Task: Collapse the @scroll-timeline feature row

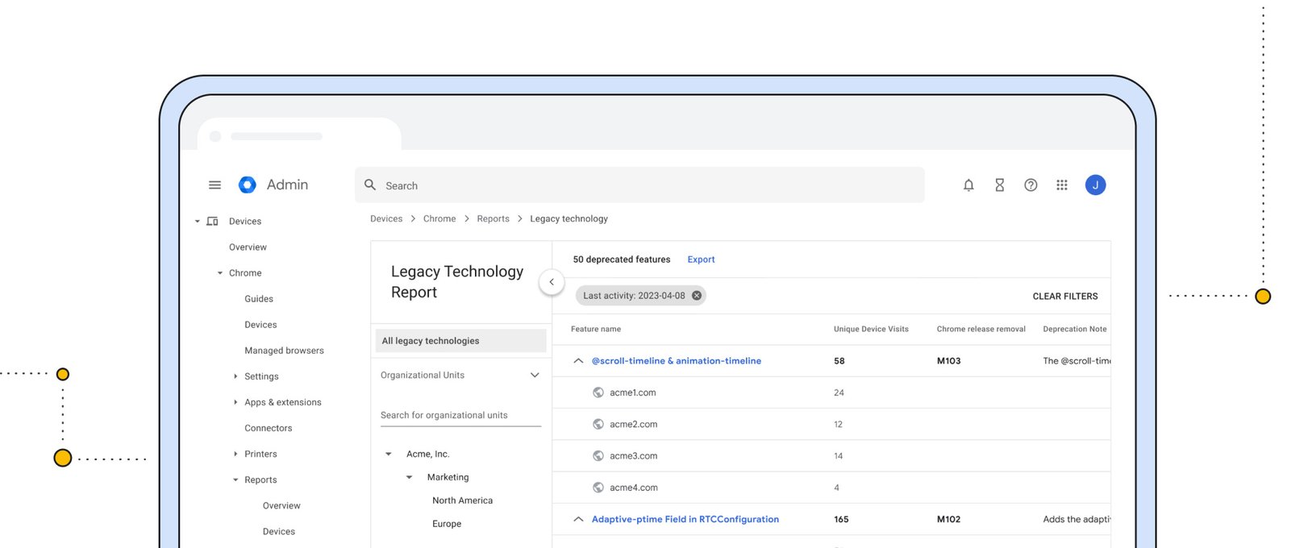Action: click(x=578, y=361)
